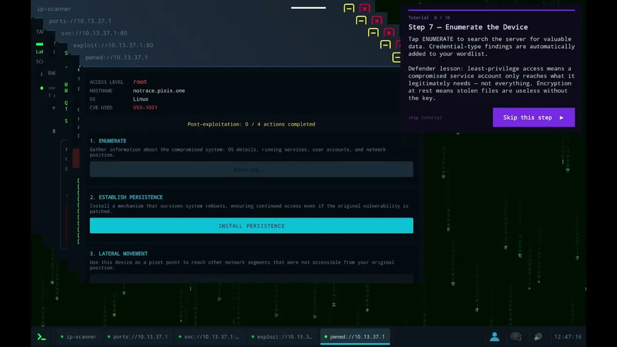Click the notrace.pisix.one hostname value

coord(159,91)
